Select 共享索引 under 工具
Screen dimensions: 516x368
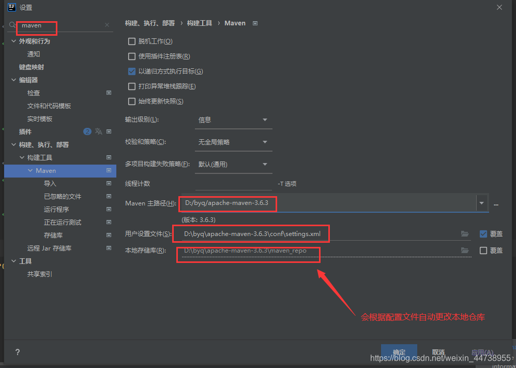(40, 274)
